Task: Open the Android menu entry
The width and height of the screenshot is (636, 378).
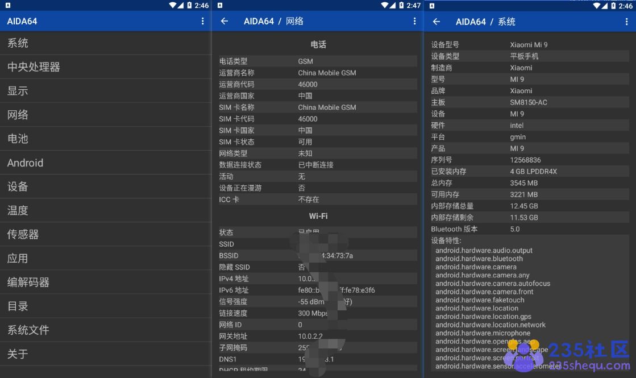Action: (106, 163)
